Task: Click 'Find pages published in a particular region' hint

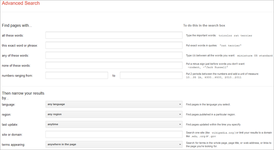Action: coord(211,115)
